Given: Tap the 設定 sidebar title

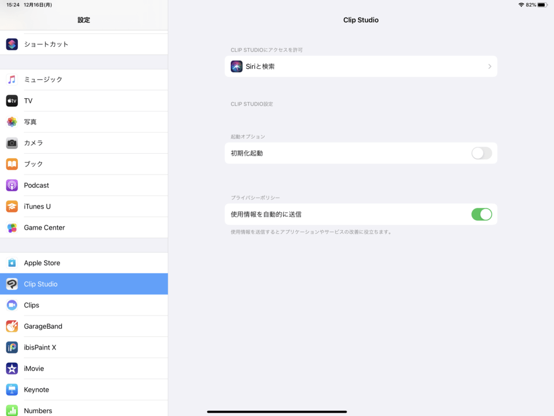Looking at the screenshot, I should pyautogui.click(x=84, y=20).
